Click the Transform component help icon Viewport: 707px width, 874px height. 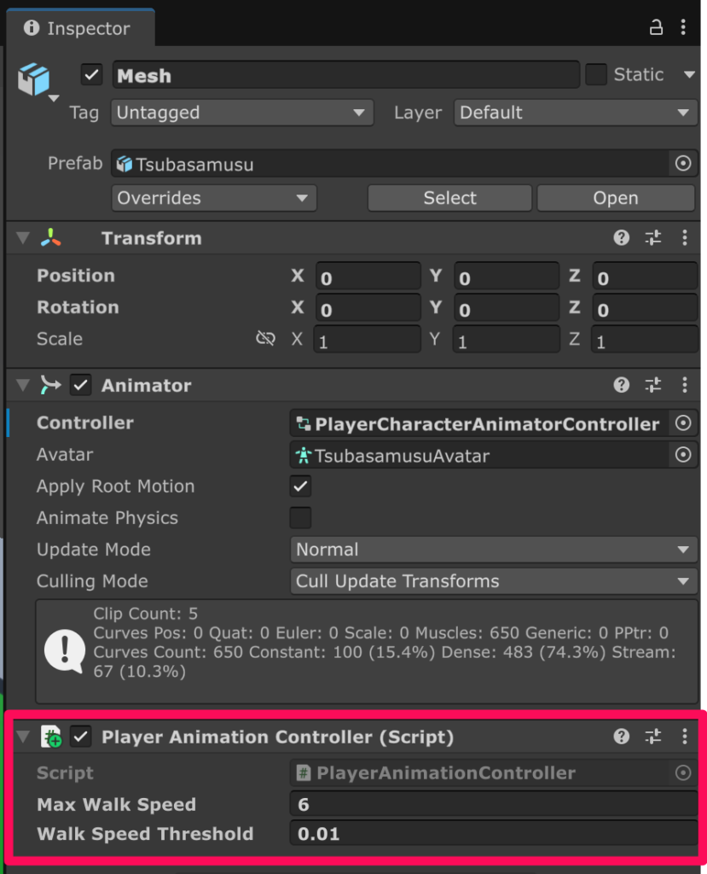(x=622, y=238)
